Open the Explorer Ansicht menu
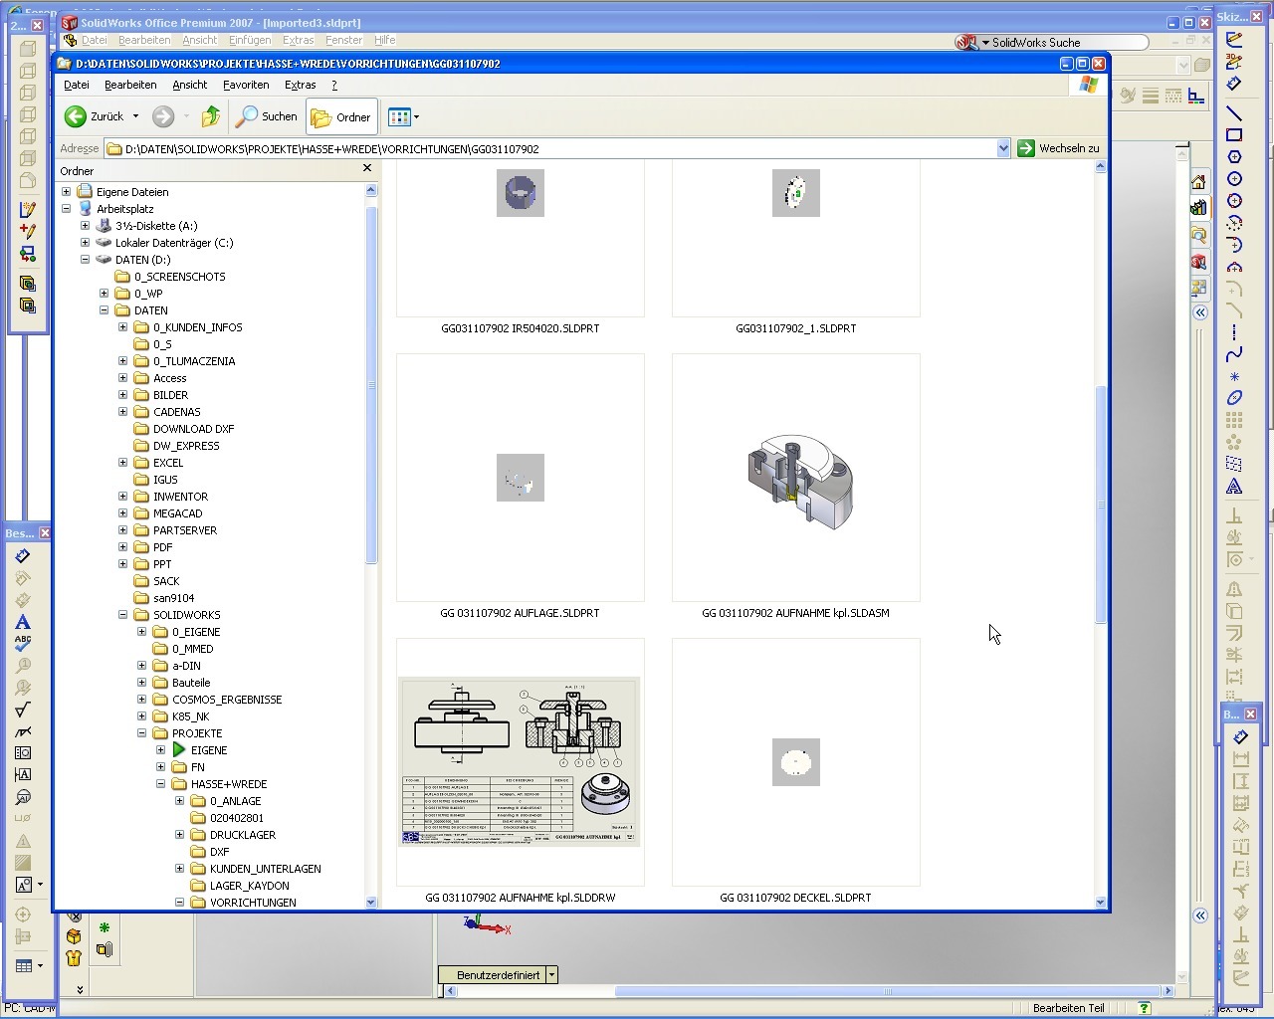Screen dimensions: 1274x1019 [x=190, y=85]
